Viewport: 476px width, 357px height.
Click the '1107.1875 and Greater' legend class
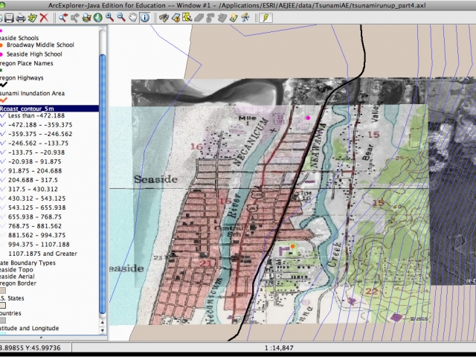pyautogui.click(x=42, y=254)
